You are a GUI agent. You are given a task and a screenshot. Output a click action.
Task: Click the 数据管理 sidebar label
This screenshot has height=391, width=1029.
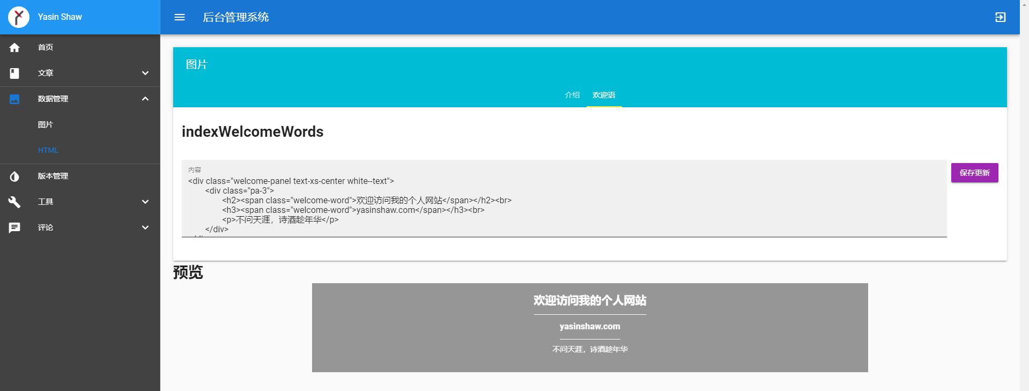53,99
